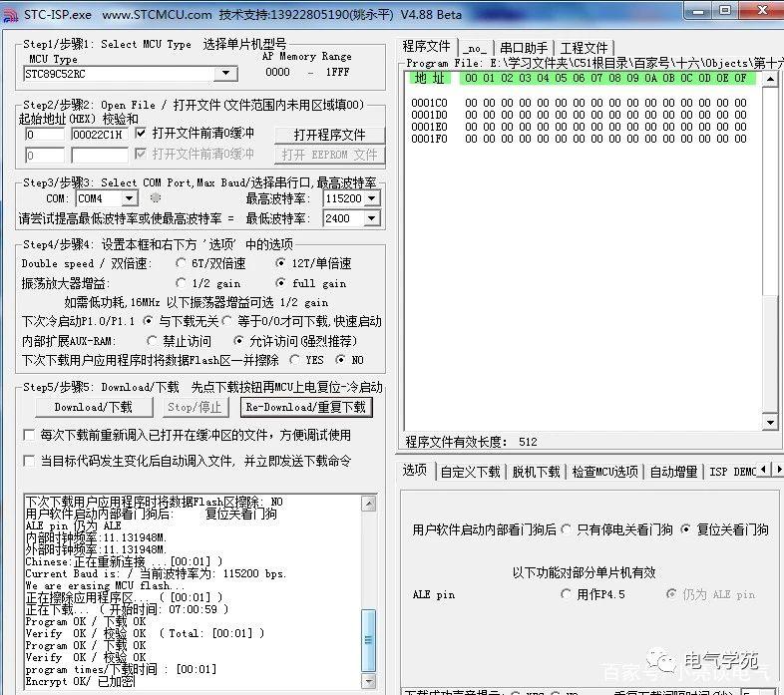Open the 检查MCU选项 tab
784x695 pixels.
(605, 472)
